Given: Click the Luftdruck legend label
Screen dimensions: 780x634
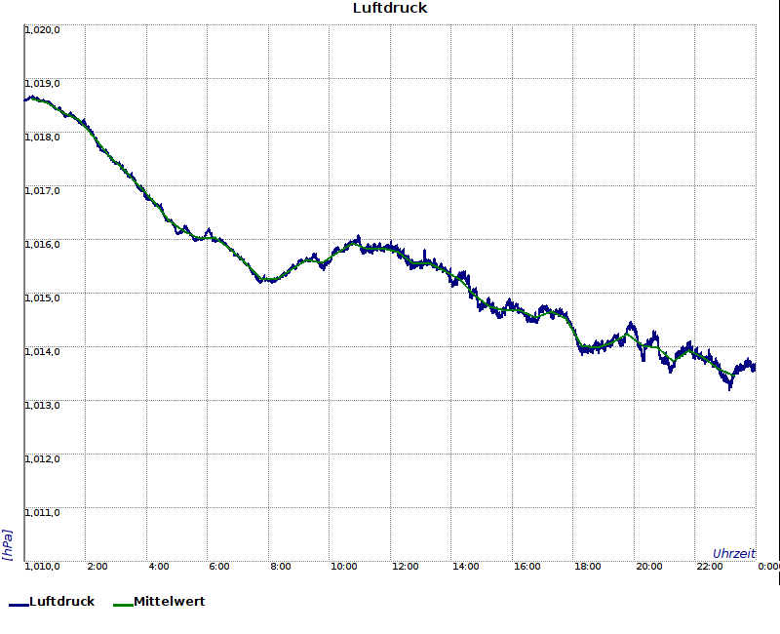Looking at the screenshot, I should click(61, 601).
